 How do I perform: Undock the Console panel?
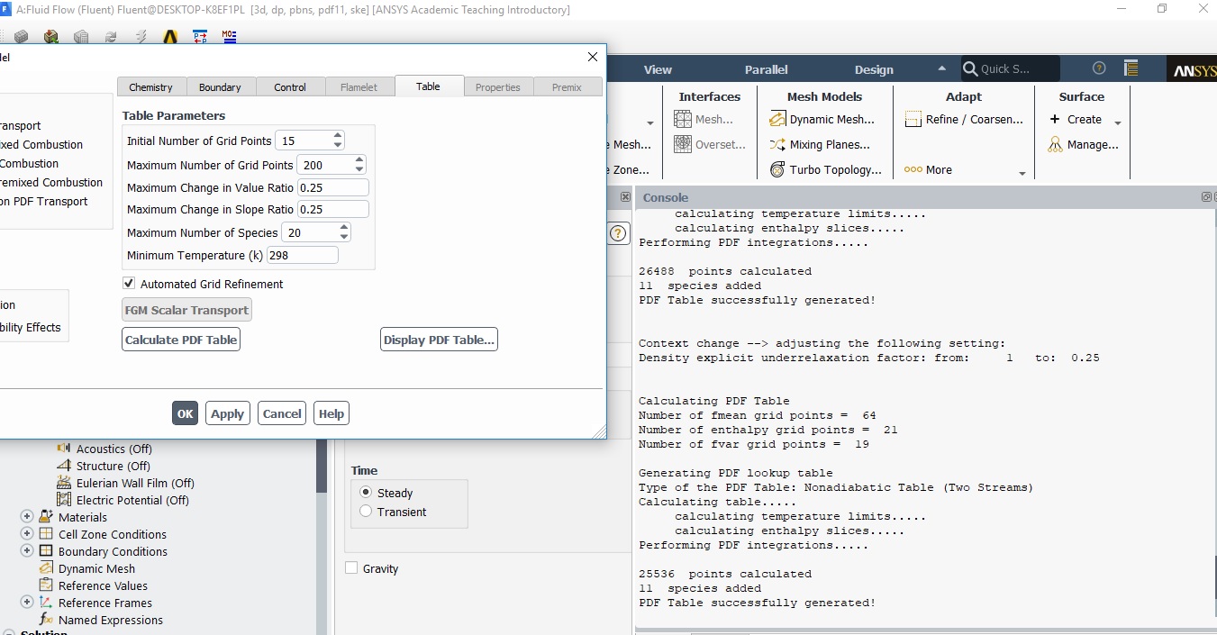[x=1206, y=196]
